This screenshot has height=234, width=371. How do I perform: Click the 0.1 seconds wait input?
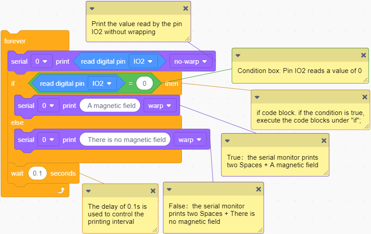(37, 173)
